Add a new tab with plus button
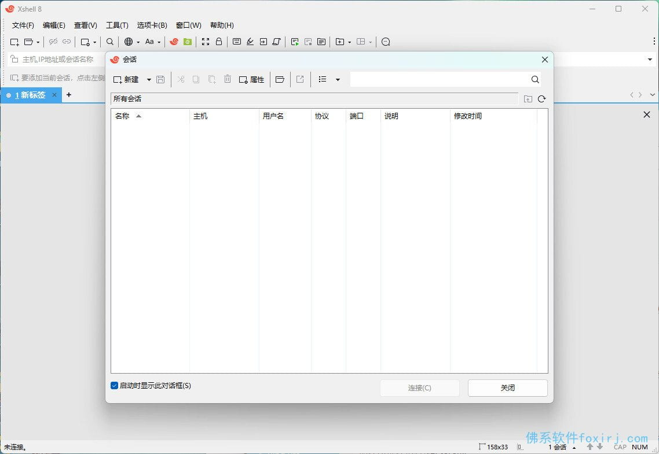 (69, 95)
